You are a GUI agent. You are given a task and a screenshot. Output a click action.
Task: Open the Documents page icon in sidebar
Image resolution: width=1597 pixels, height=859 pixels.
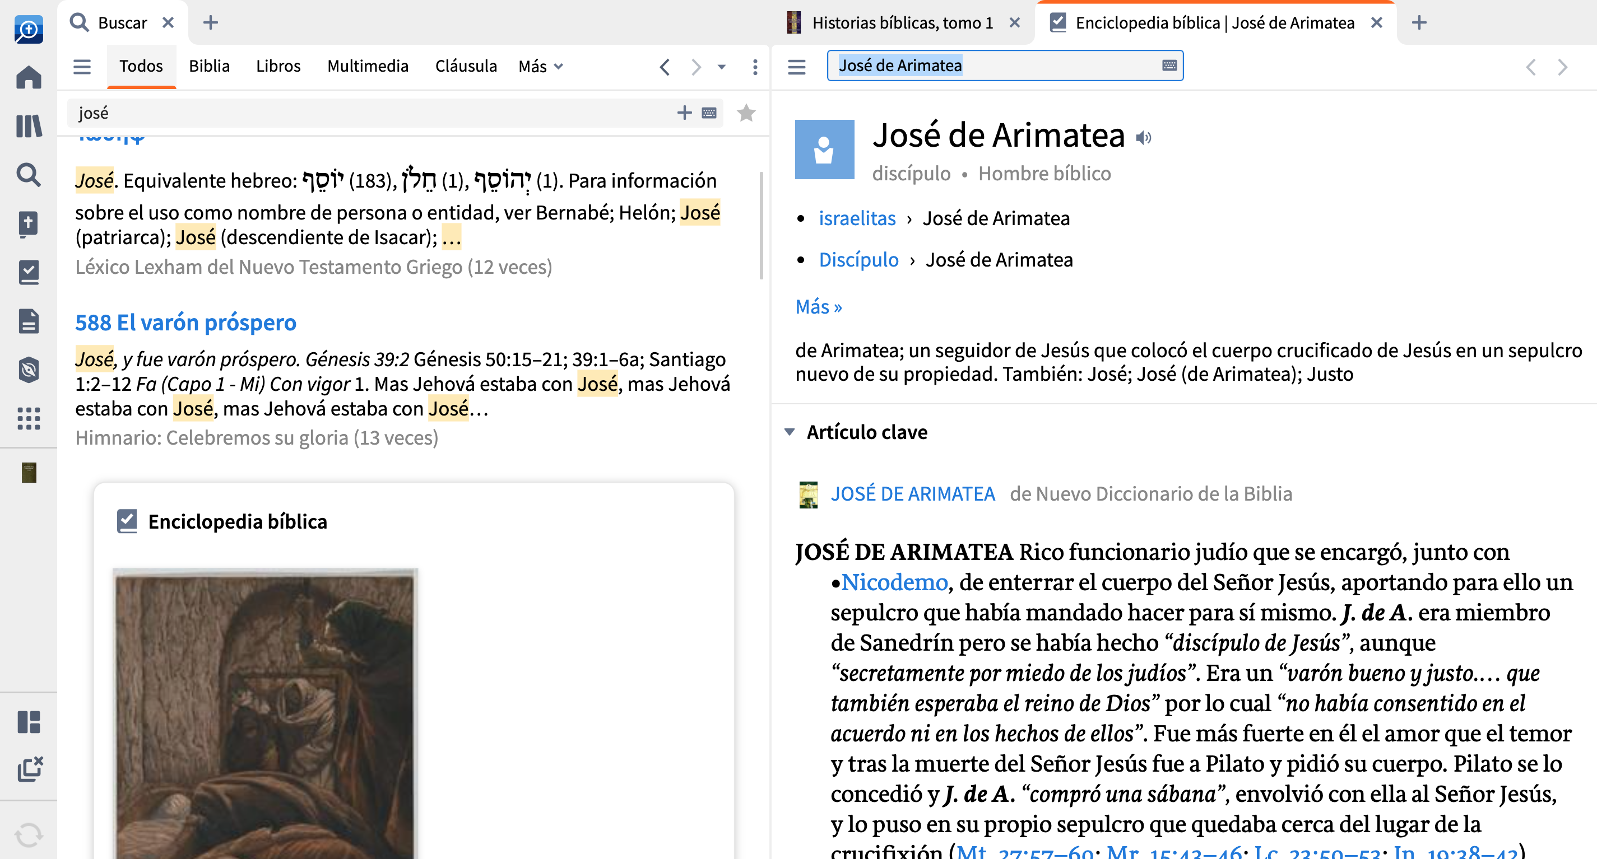(x=29, y=321)
